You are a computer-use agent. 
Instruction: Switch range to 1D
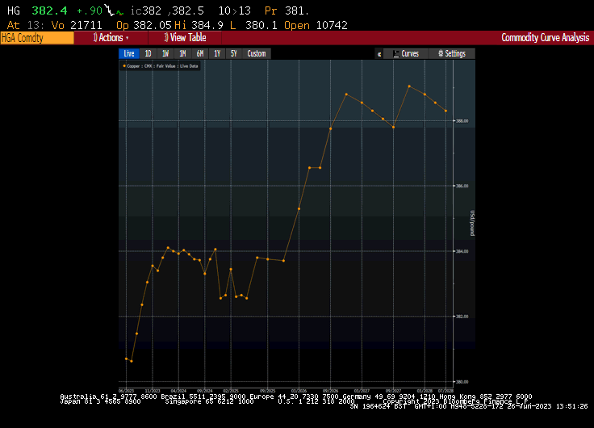tap(148, 54)
